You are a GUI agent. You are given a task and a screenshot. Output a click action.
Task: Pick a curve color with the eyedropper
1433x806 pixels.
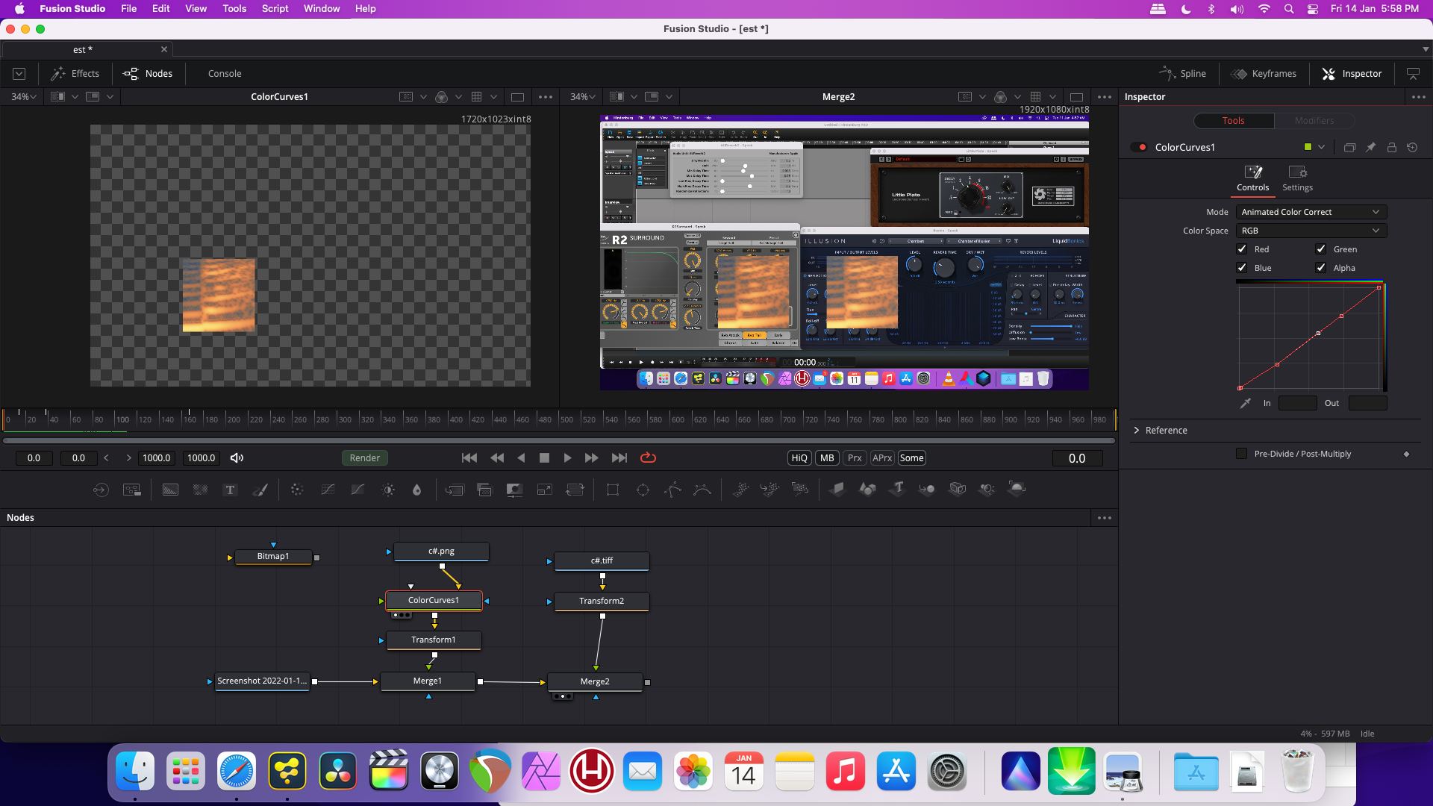[x=1245, y=403]
